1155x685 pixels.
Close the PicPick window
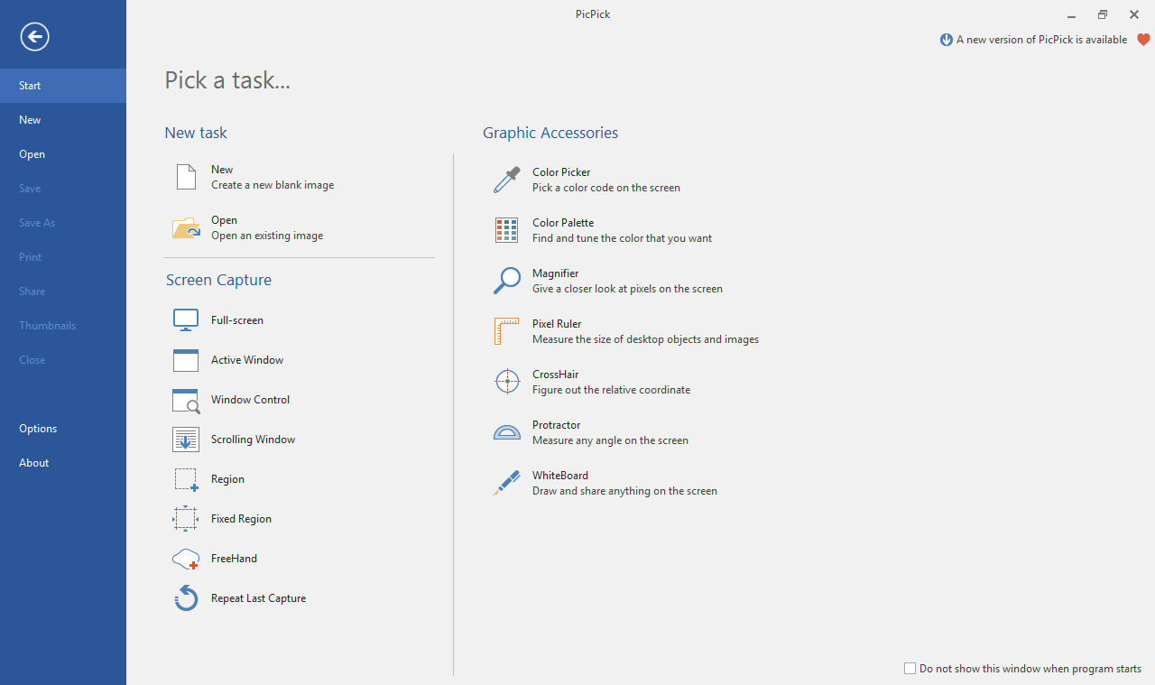(1134, 14)
